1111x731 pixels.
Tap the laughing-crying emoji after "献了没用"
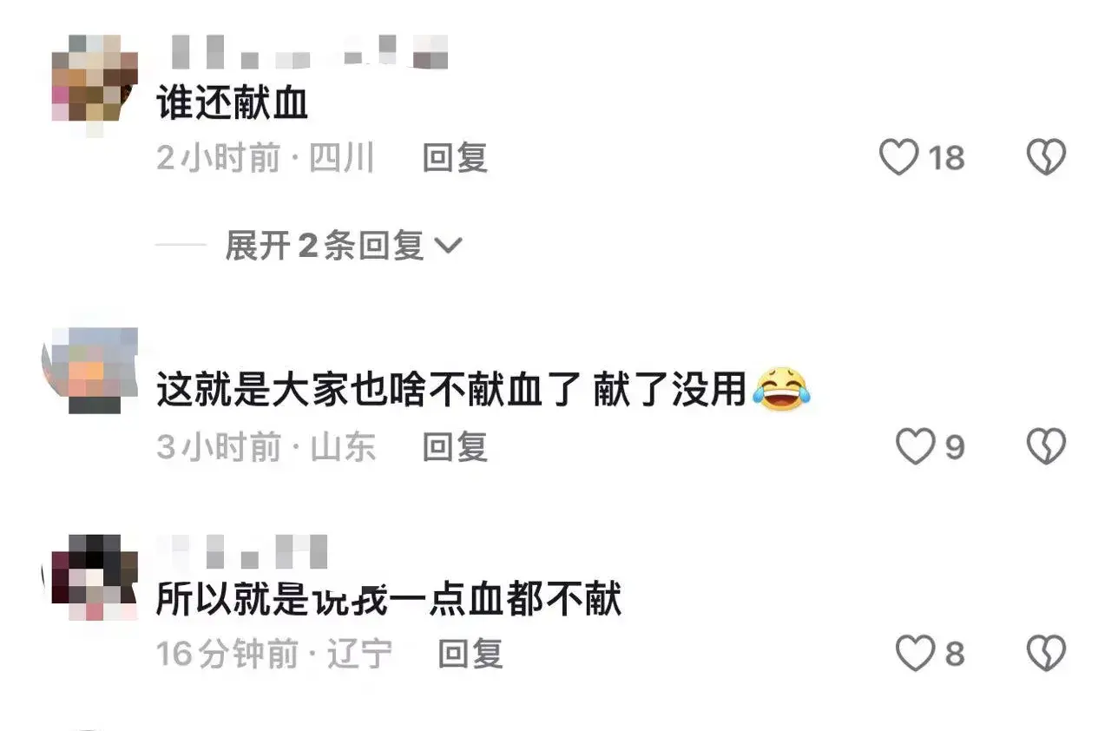coord(782,391)
